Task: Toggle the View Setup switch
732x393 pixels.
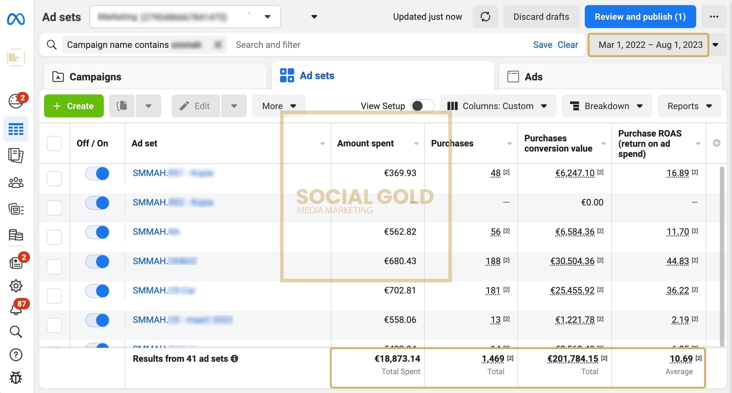Action: 422,106
